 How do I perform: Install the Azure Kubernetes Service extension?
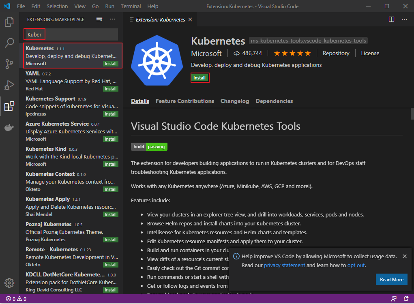click(x=110, y=139)
